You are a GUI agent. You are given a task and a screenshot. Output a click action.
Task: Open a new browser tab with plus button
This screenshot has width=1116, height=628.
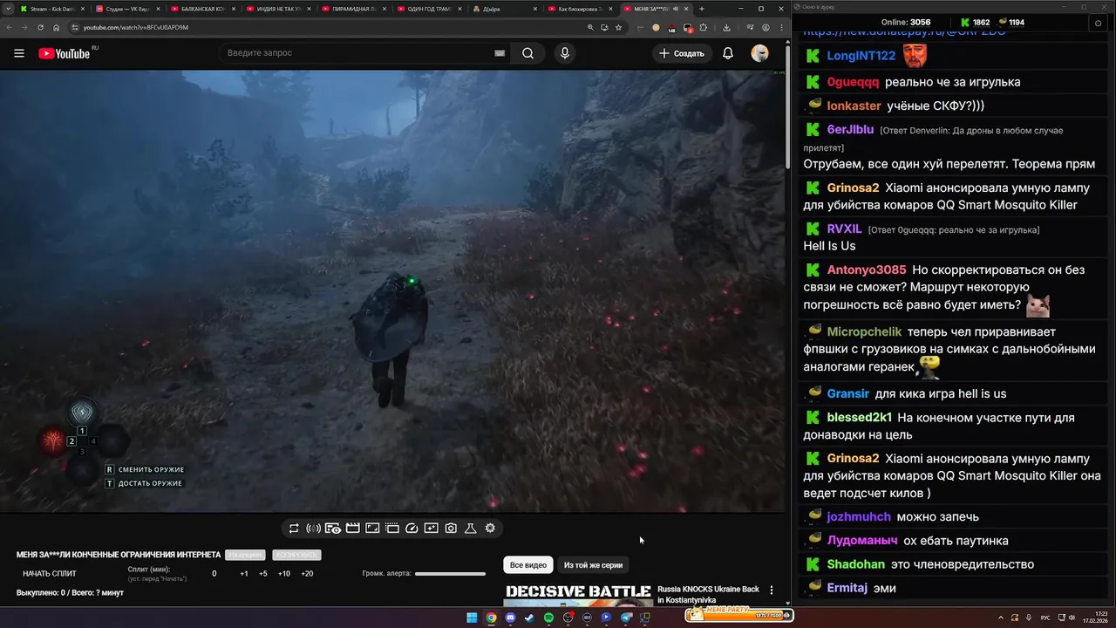(x=702, y=9)
